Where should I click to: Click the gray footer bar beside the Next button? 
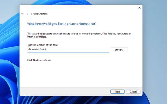[64, 92]
